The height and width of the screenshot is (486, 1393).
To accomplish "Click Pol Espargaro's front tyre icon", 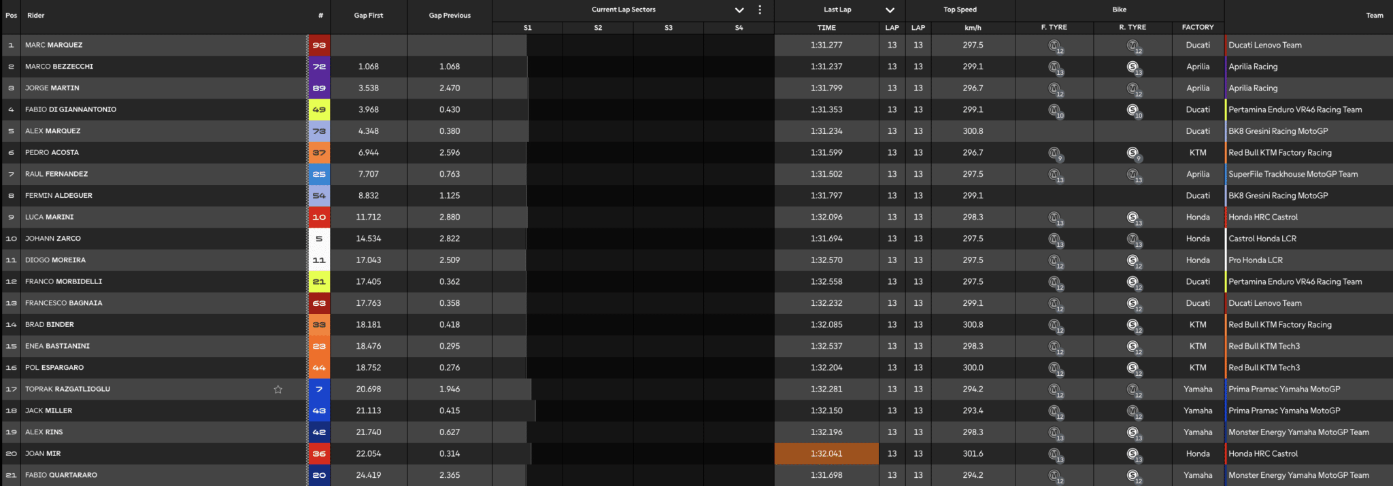I will click(x=1055, y=369).
